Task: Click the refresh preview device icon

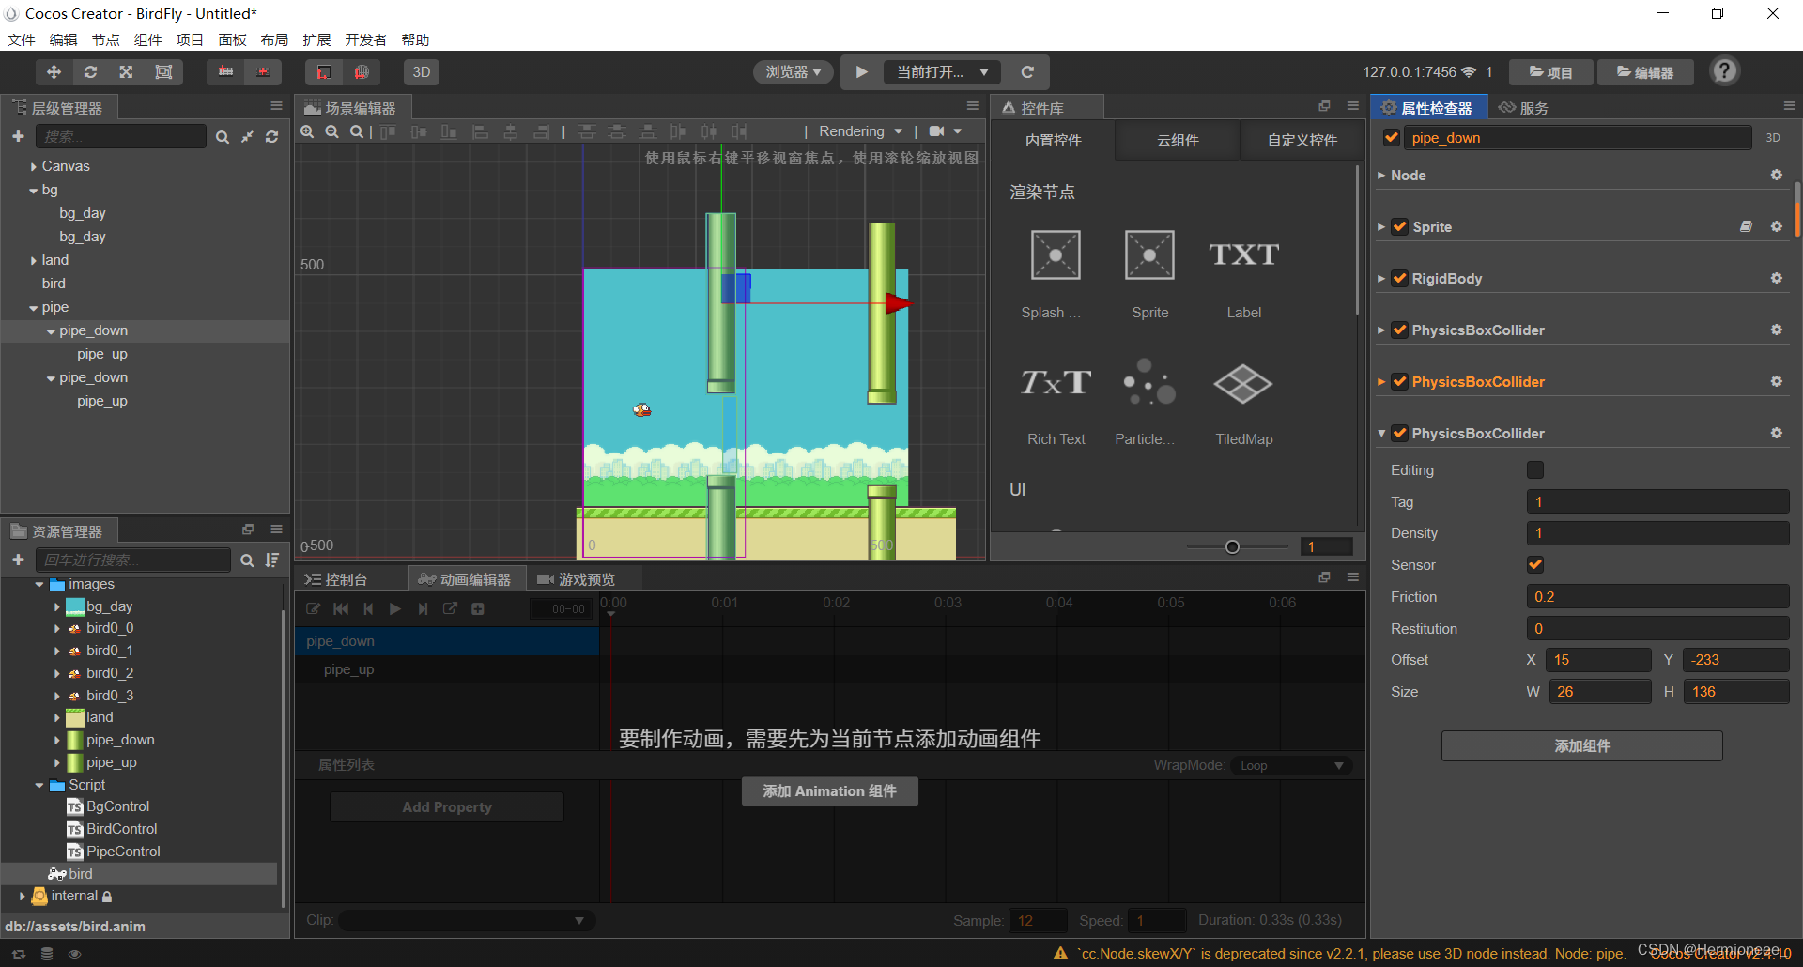Action: tap(1027, 72)
